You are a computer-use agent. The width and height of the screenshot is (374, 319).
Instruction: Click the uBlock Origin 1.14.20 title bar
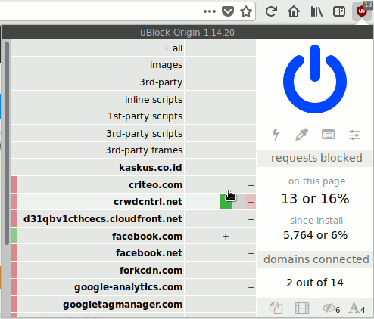[187, 33]
